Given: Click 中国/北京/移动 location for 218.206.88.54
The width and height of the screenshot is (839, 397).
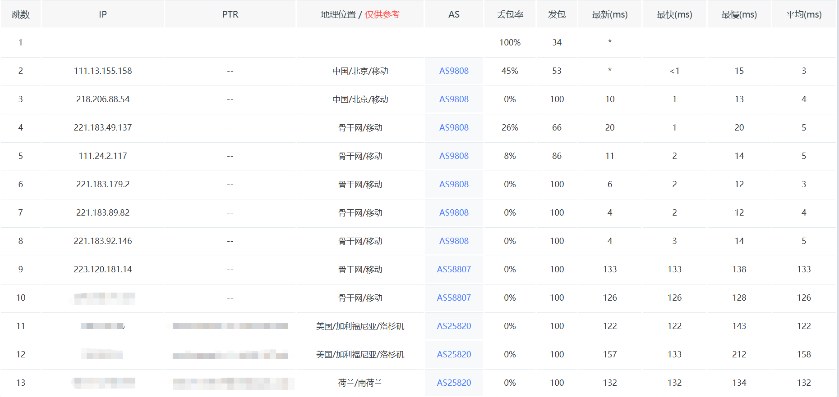Looking at the screenshot, I should tap(360, 99).
